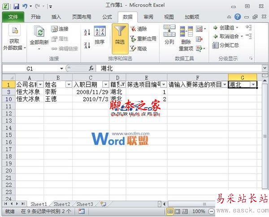Click the Hide Detail icon in outline group

click(249, 36)
